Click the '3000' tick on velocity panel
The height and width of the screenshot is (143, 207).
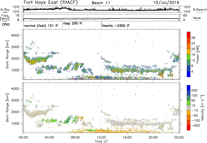15,100
